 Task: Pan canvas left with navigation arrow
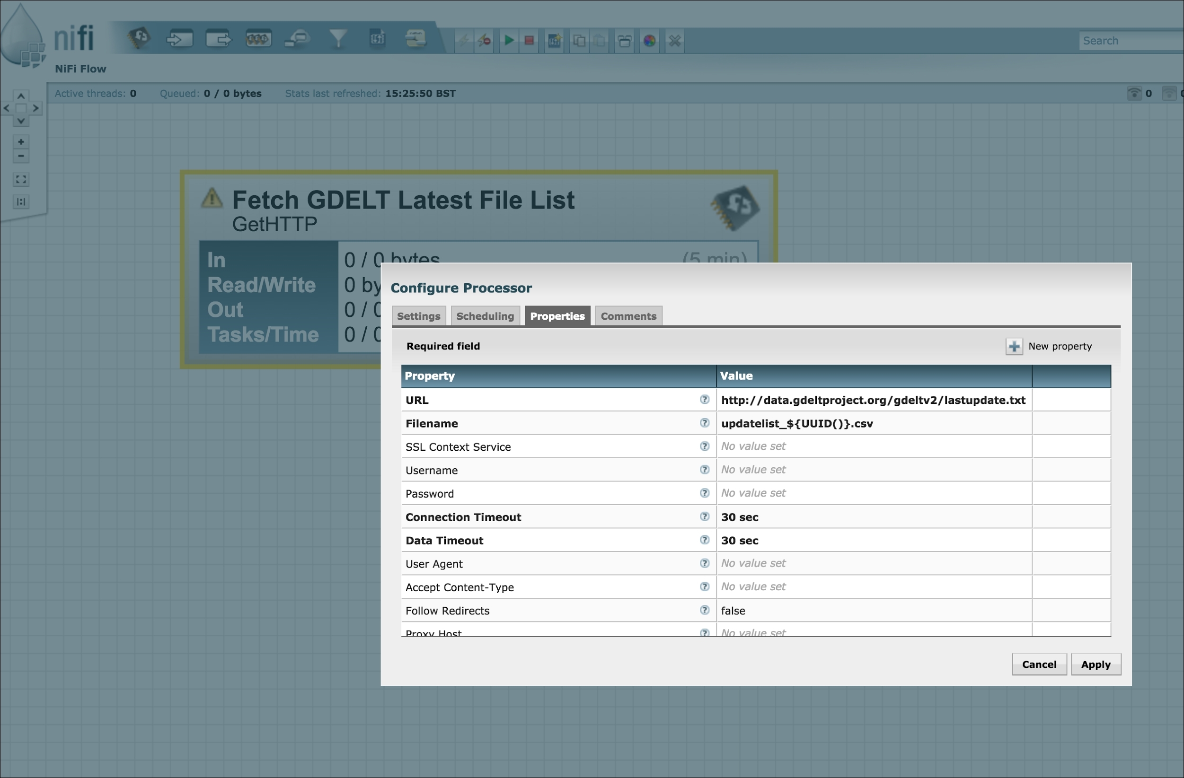(x=7, y=108)
